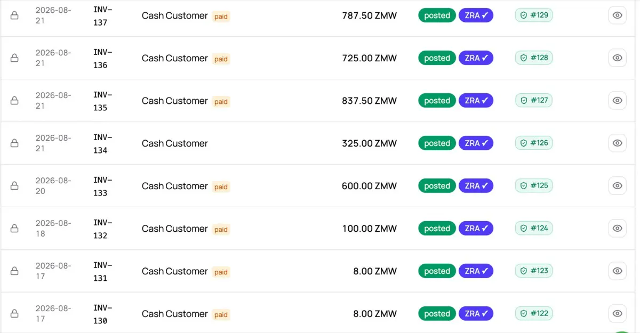640x333 pixels.
Task: Click the posted status on INV-136 row
Action: pyautogui.click(x=437, y=58)
